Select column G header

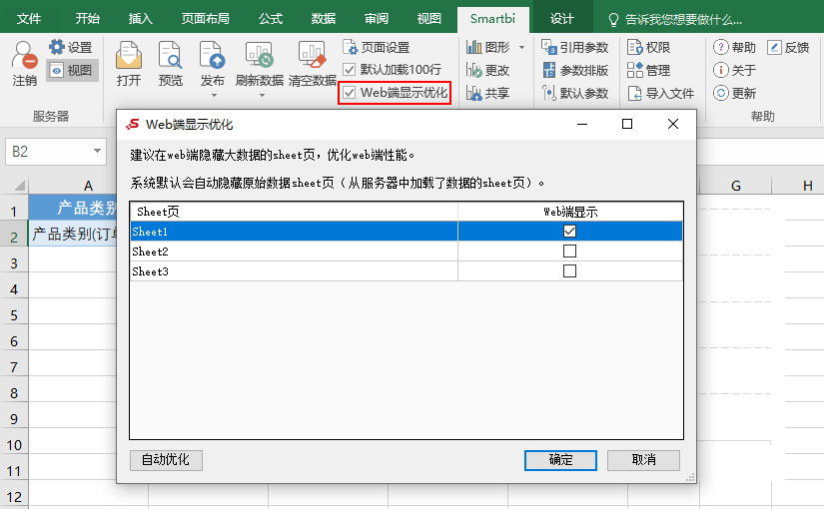(x=736, y=185)
